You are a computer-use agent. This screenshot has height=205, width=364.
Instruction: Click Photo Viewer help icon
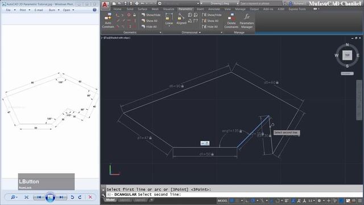tap(94, 10)
